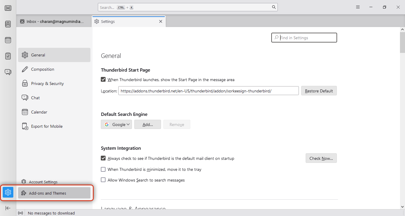The width and height of the screenshot is (405, 216).
Task: Click the vertical scrollbar down arrow
Action: 402,206
